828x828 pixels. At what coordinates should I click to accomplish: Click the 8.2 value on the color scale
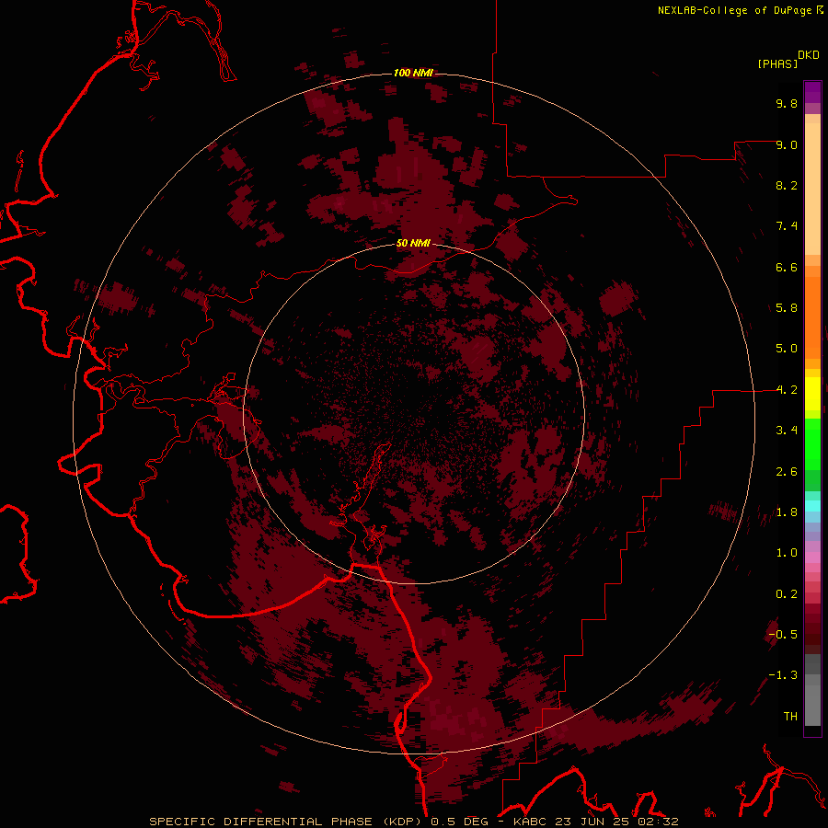pos(787,185)
